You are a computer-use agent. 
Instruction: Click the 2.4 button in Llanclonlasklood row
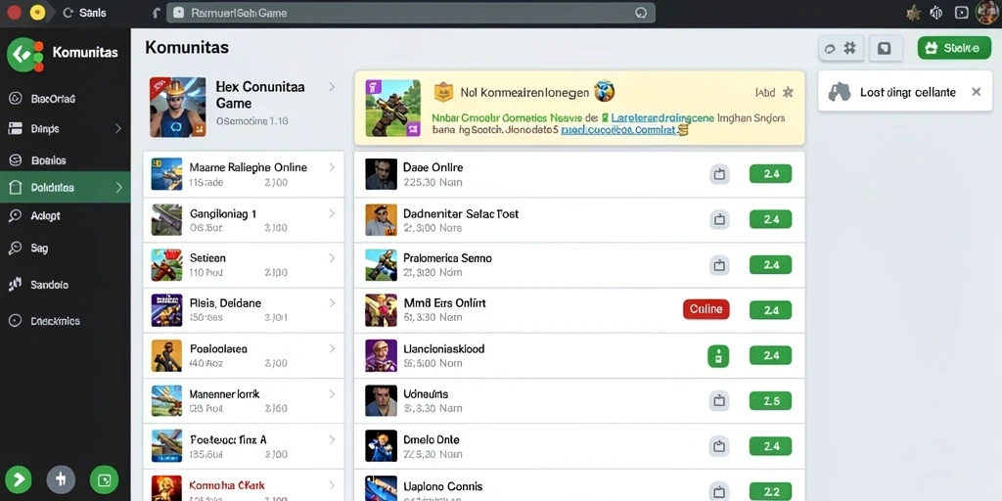click(x=770, y=355)
